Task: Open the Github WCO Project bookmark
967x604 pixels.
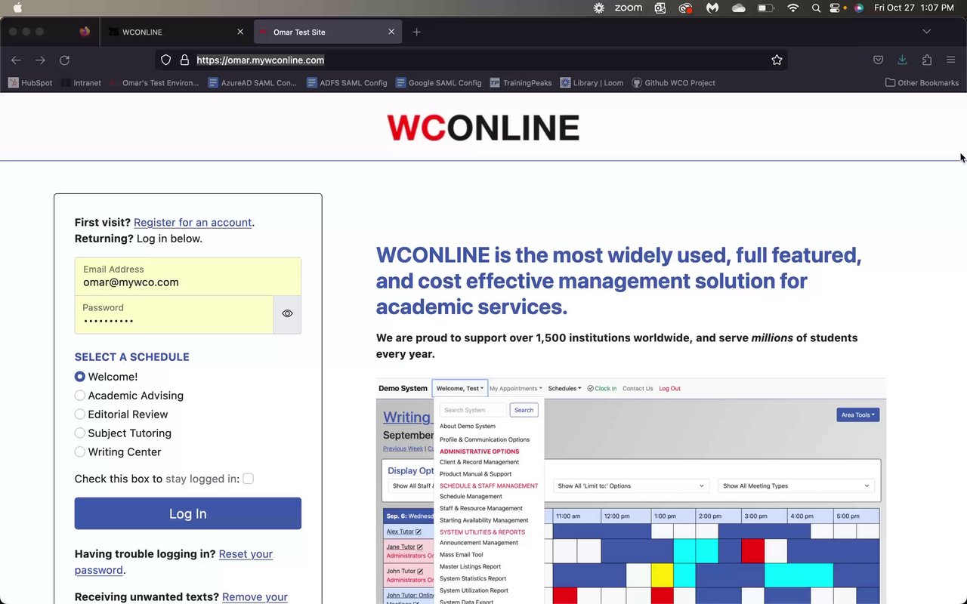Action: point(673,83)
